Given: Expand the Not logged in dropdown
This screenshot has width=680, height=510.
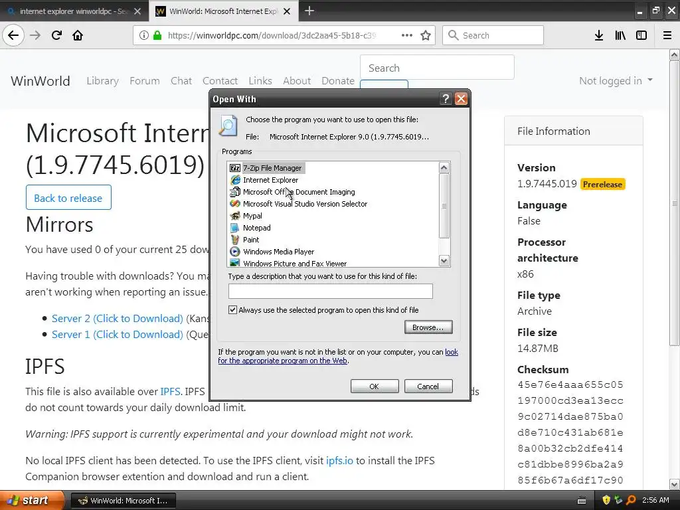Looking at the screenshot, I should click(616, 80).
